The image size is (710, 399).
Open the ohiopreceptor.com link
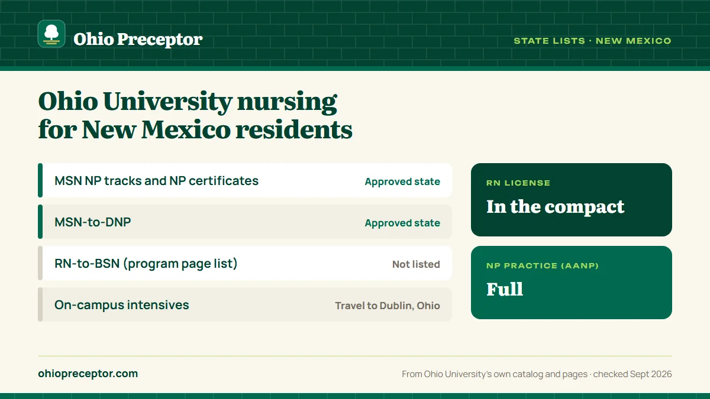pyautogui.click(x=88, y=374)
